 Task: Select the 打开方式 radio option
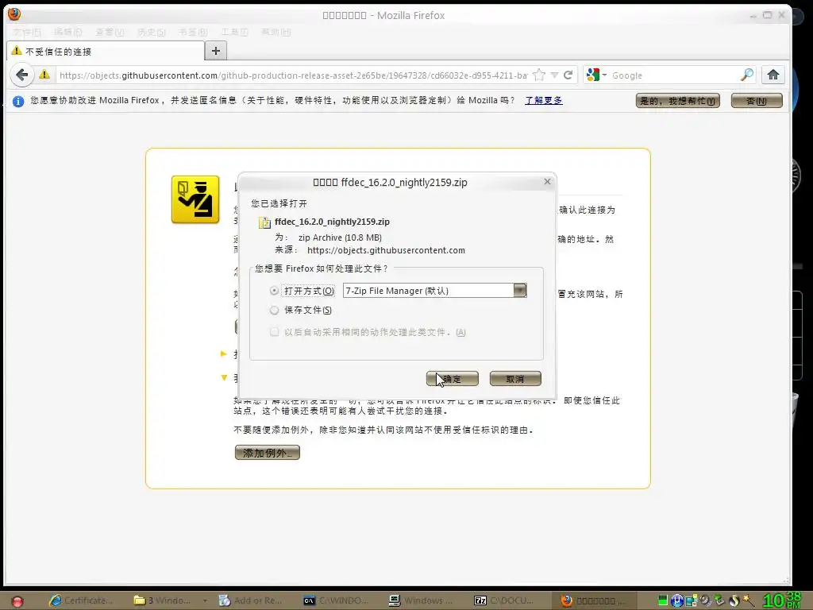click(x=274, y=291)
